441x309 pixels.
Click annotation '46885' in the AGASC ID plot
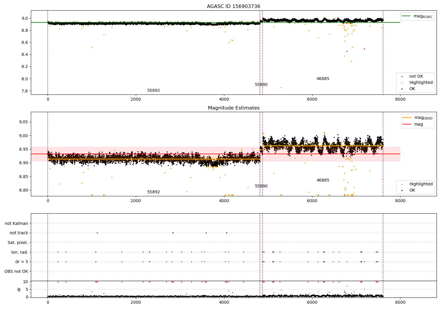(x=323, y=79)
